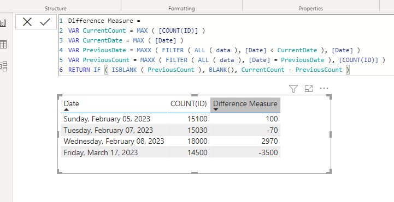The image size is (394, 202).
Task: Open Model view icon in sidebar
Action: click(3, 66)
